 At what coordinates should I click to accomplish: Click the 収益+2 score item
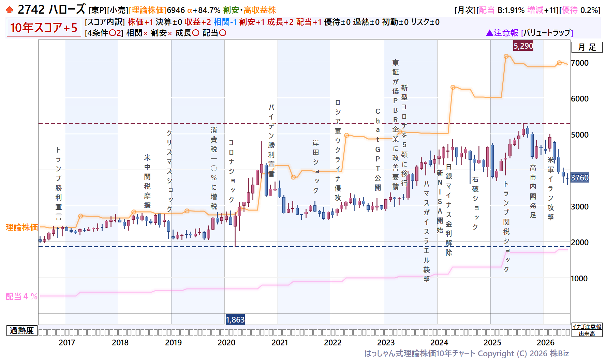[x=198, y=22]
